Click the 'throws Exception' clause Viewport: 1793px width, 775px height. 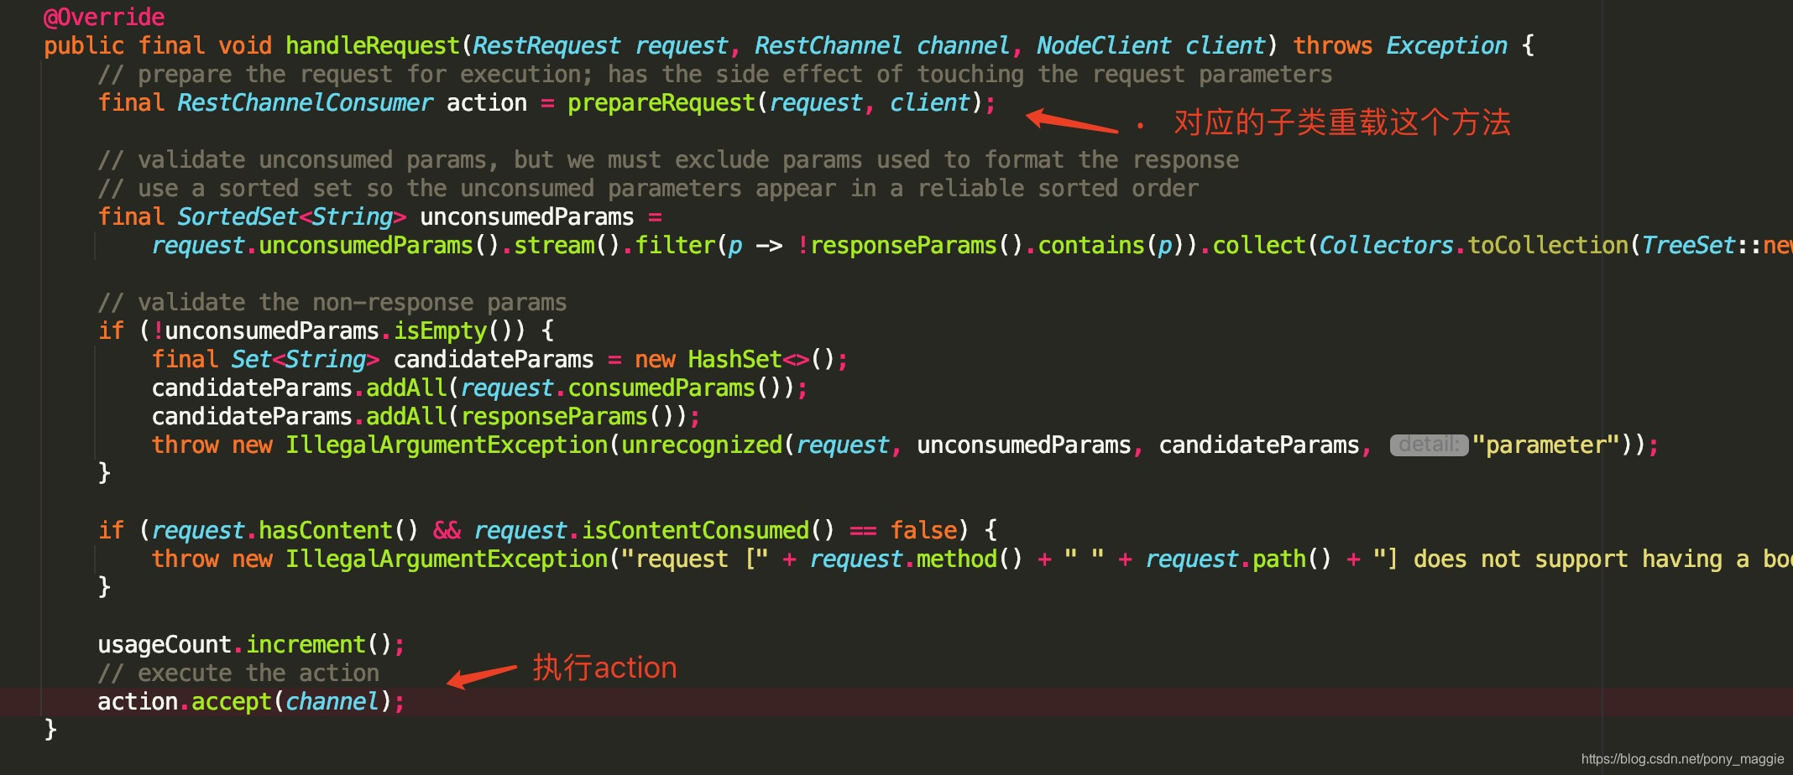[1400, 45]
